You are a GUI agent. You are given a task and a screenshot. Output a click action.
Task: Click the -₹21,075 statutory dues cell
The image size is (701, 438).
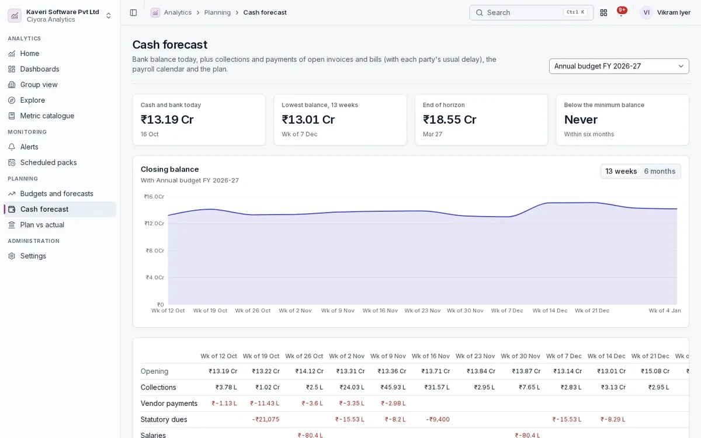coord(266,419)
